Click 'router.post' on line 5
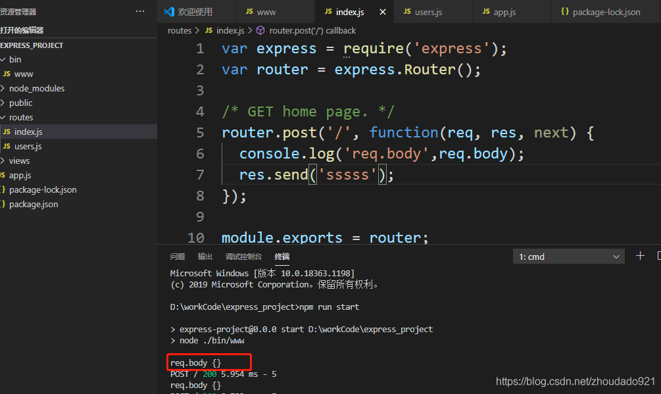Viewport: 661px width, 394px height. coord(270,133)
